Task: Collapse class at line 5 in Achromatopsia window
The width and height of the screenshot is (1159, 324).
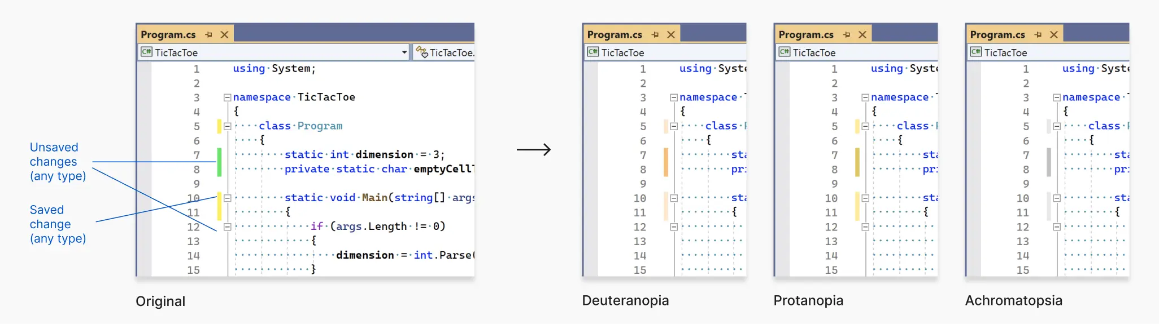Action: click(x=1057, y=126)
